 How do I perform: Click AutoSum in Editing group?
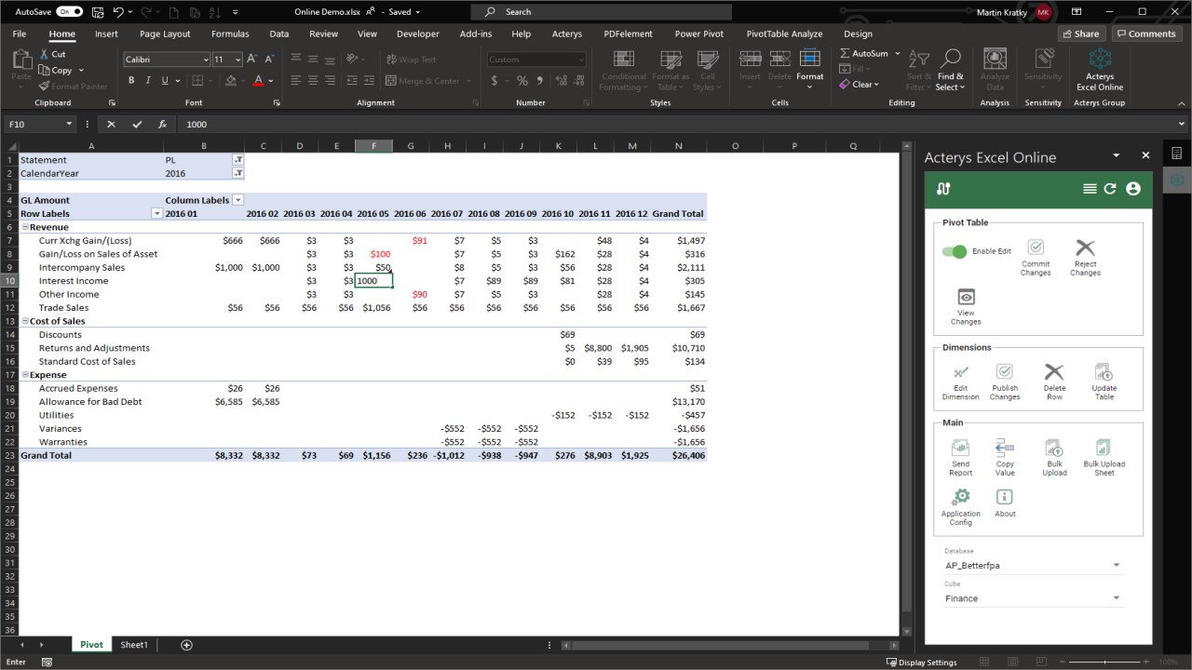pos(864,54)
